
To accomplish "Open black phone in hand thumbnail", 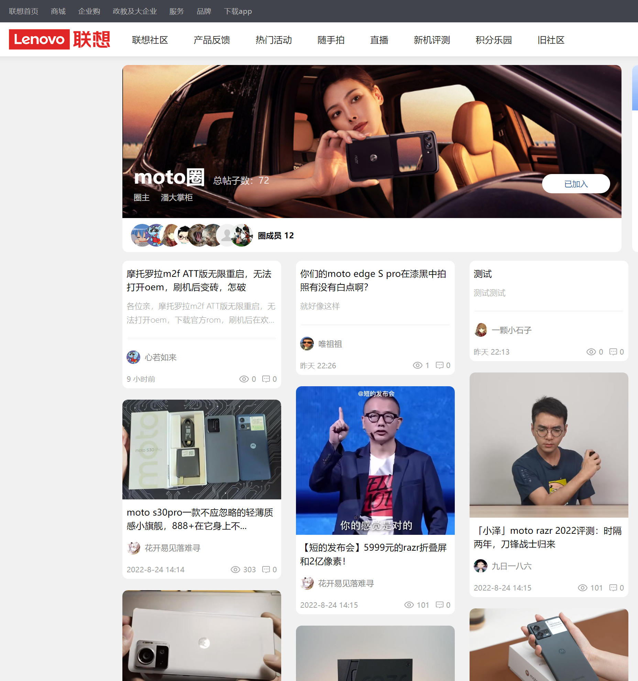I will pyautogui.click(x=549, y=645).
